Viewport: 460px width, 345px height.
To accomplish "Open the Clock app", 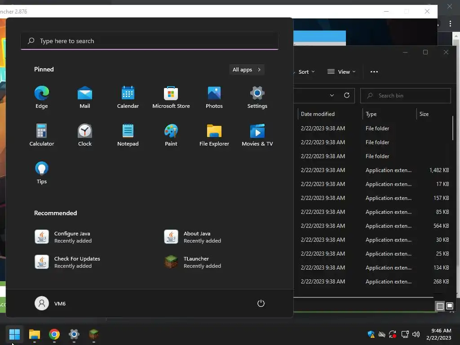I will point(85,135).
